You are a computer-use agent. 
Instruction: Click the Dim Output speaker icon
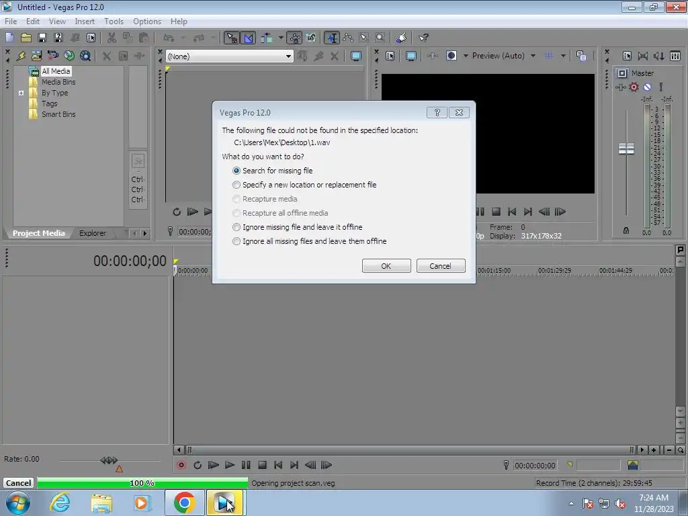click(x=658, y=56)
